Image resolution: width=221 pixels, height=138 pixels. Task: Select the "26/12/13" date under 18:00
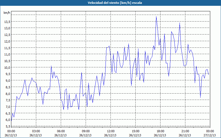(x=160, y=135)
